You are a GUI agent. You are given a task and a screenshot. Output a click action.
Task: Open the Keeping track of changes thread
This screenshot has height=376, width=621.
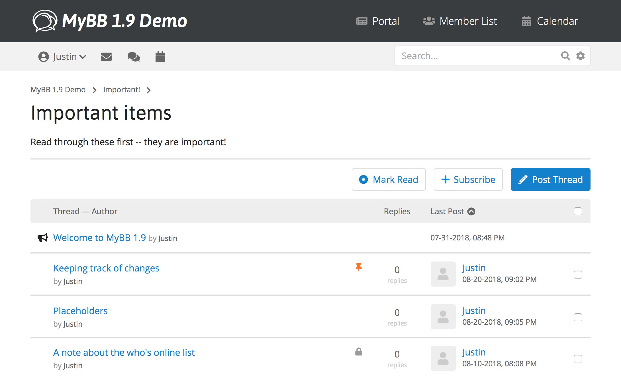(x=106, y=268)
